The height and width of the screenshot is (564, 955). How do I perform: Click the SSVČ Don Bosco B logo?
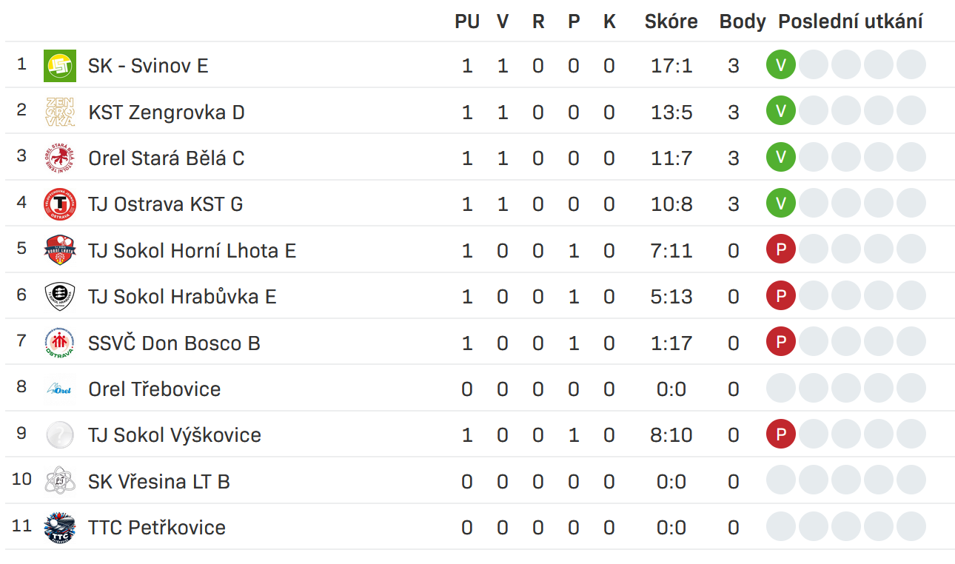click(59, 343)
